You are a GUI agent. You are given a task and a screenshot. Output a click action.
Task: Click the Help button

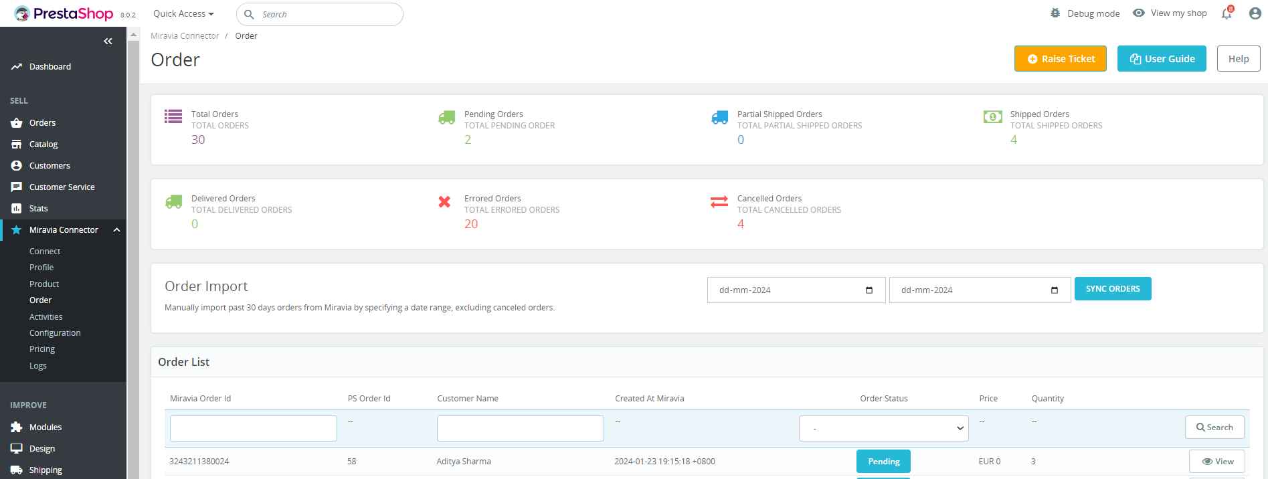[x=1239, y=59]
